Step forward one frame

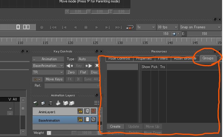(108, 27)
